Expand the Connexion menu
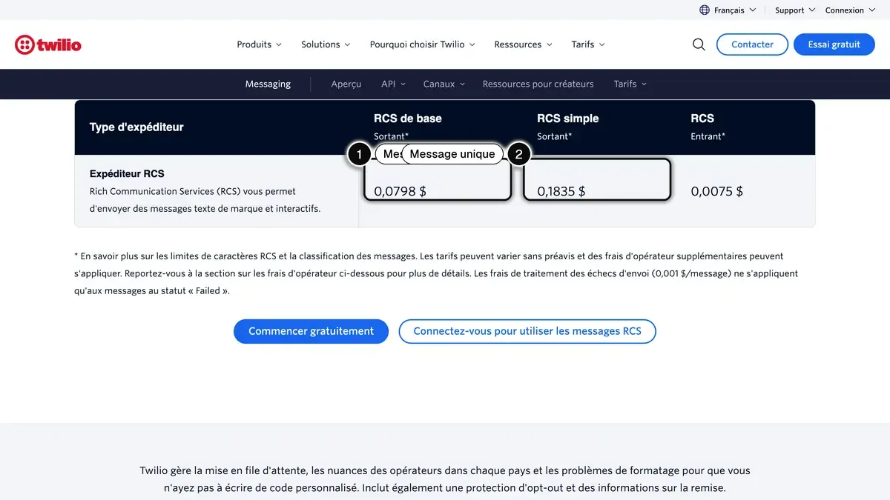Viewport: 890px width, 500px height. (850, 10)
